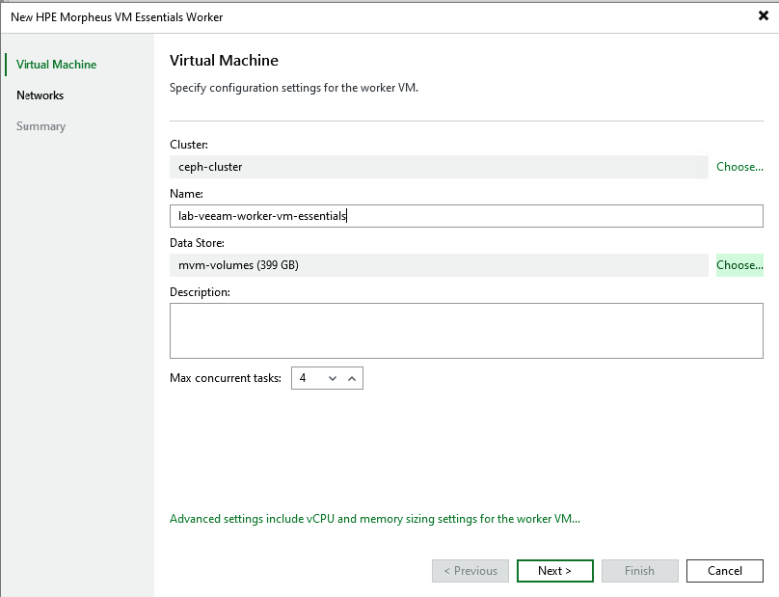Open advanced vCPU and memory settings
779x597 pixels.
tap(375, 519)
